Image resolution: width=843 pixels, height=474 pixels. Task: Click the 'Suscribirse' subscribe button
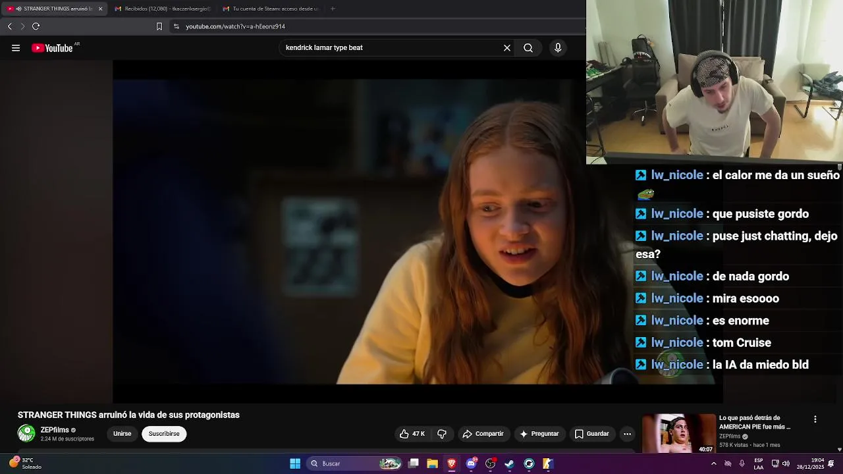tap(164, 434)
